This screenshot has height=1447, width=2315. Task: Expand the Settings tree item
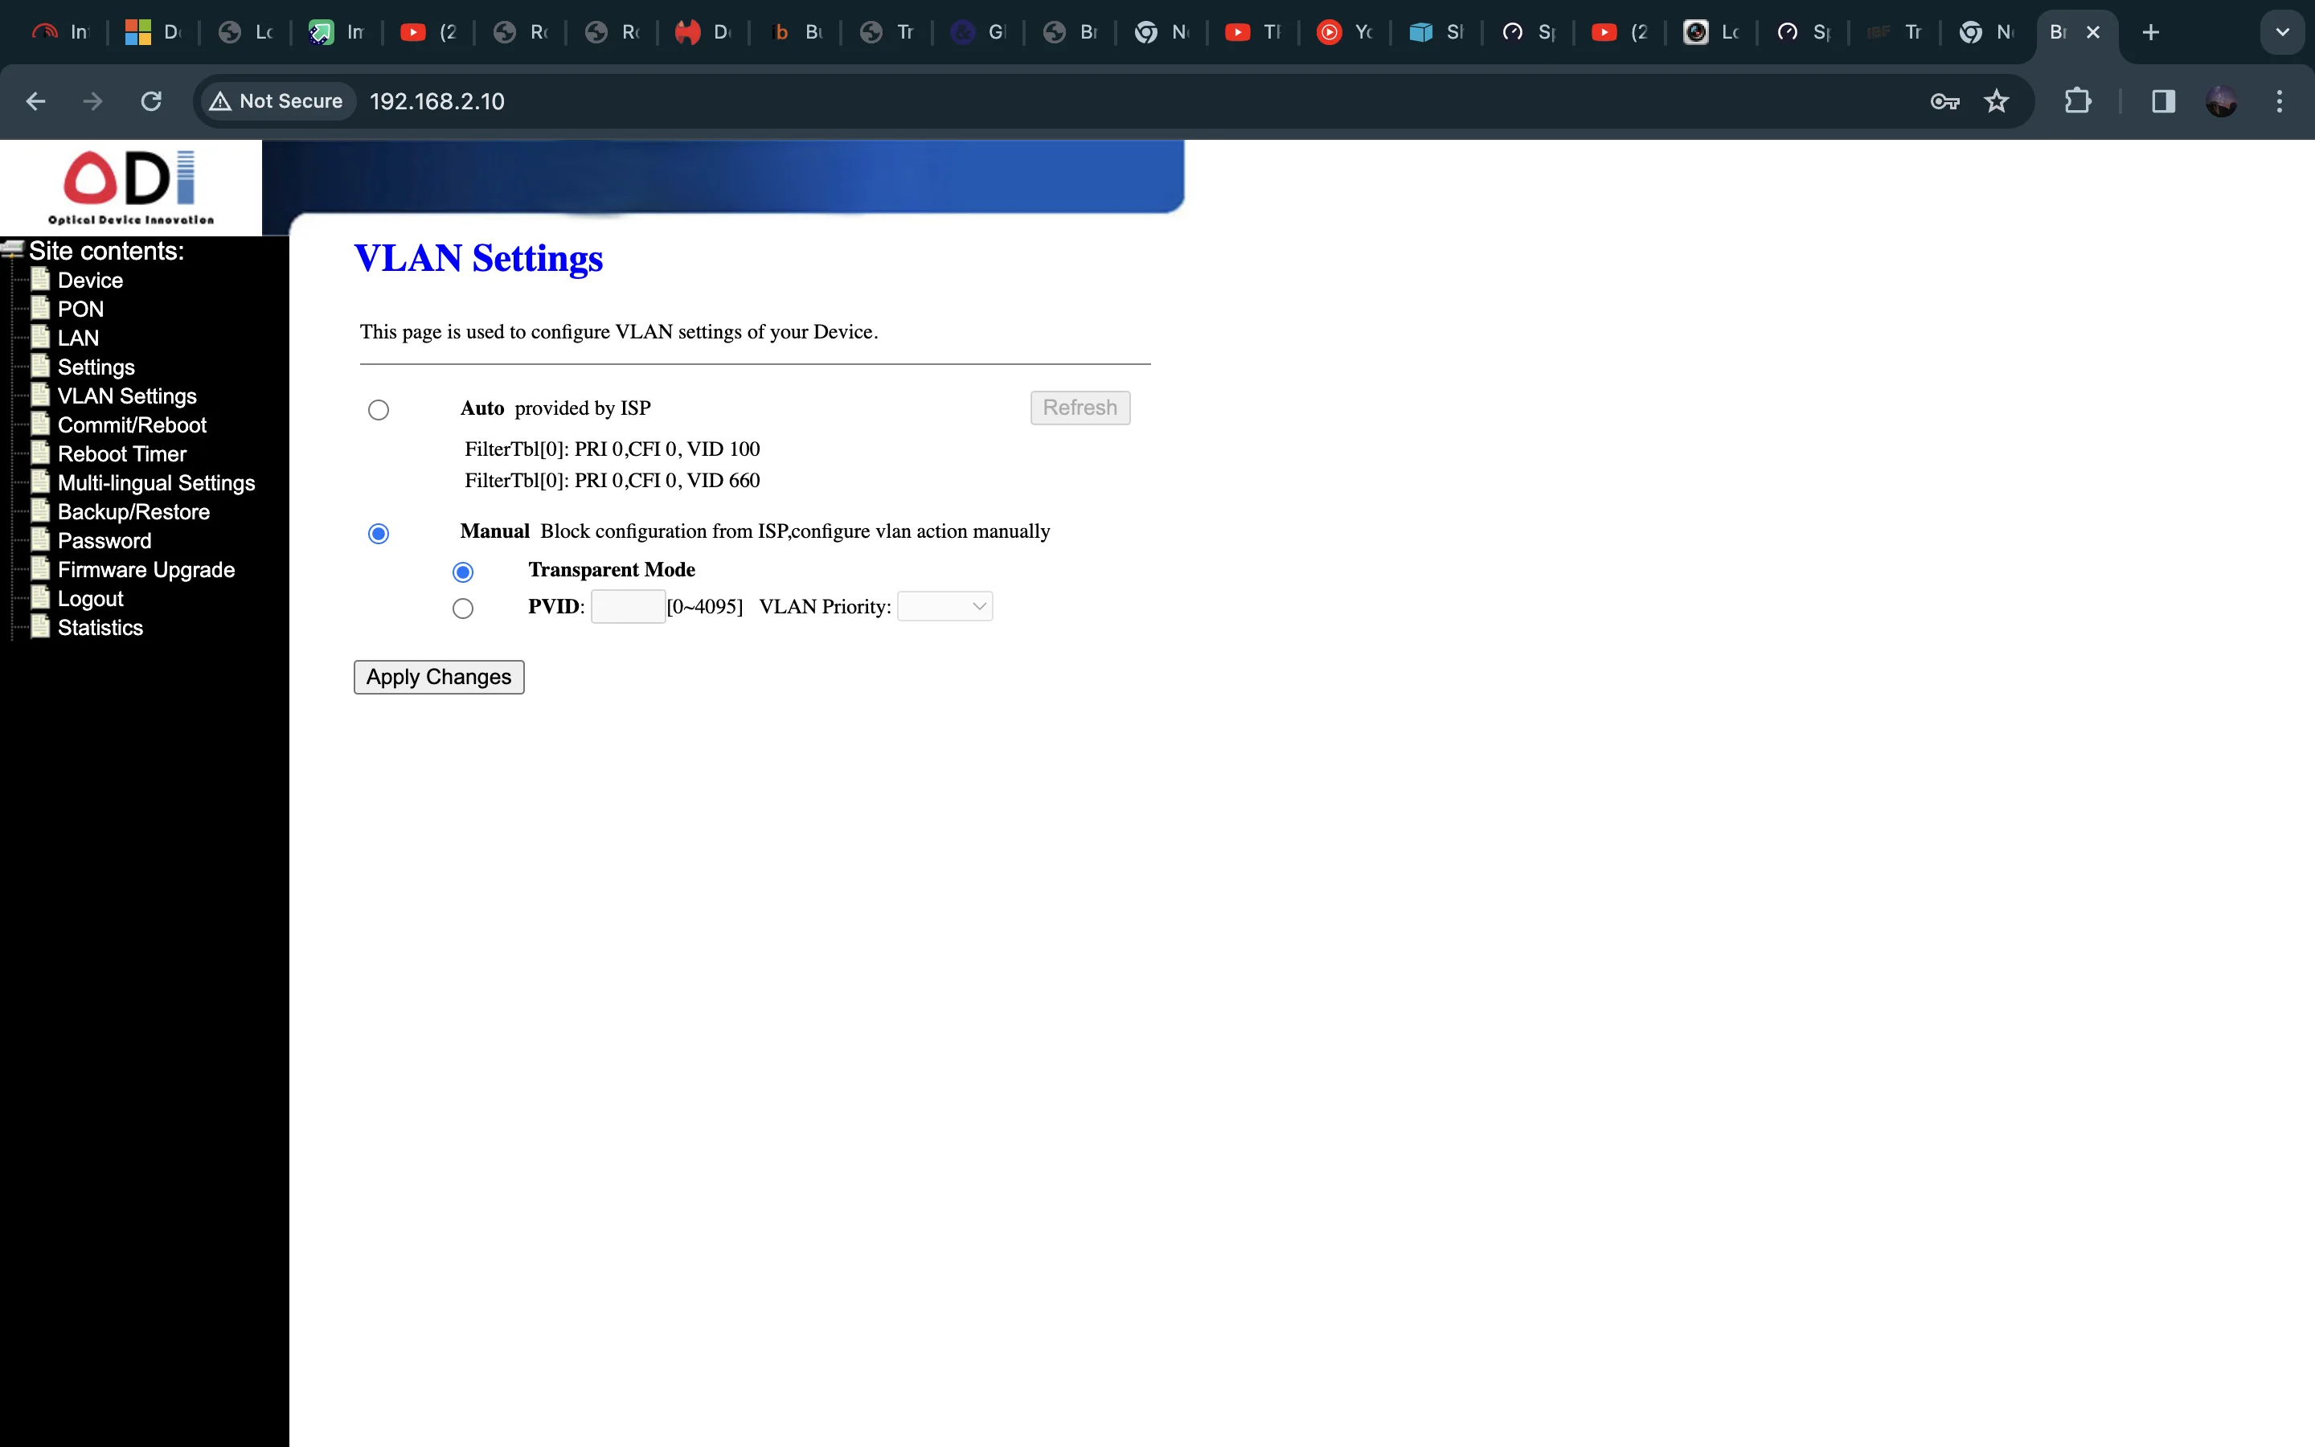pyautogui.click(x=95, y=367)
